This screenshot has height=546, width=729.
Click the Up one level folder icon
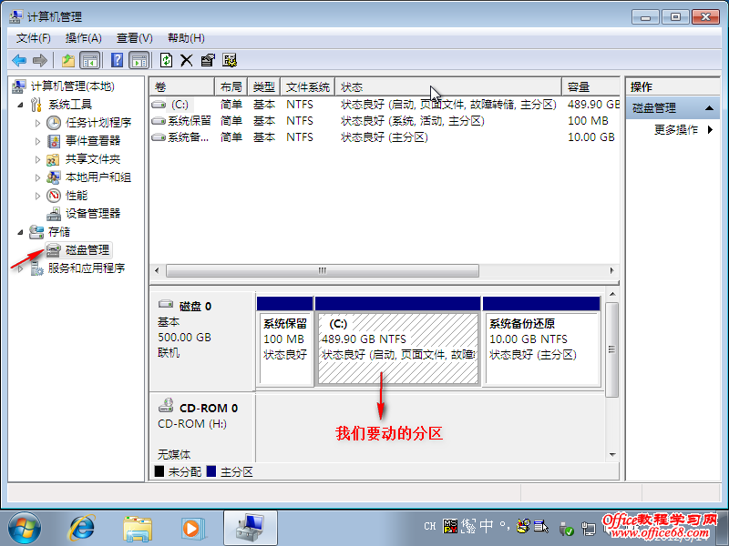click(x=67, y=60)
